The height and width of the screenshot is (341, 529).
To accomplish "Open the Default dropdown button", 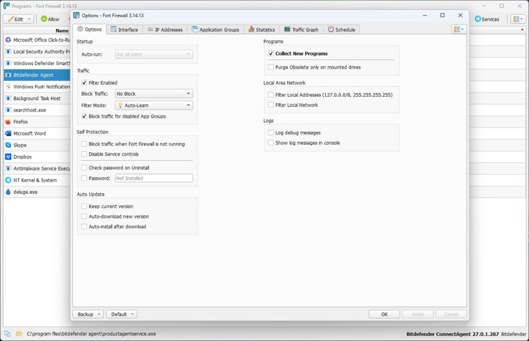I will (122, 314).
